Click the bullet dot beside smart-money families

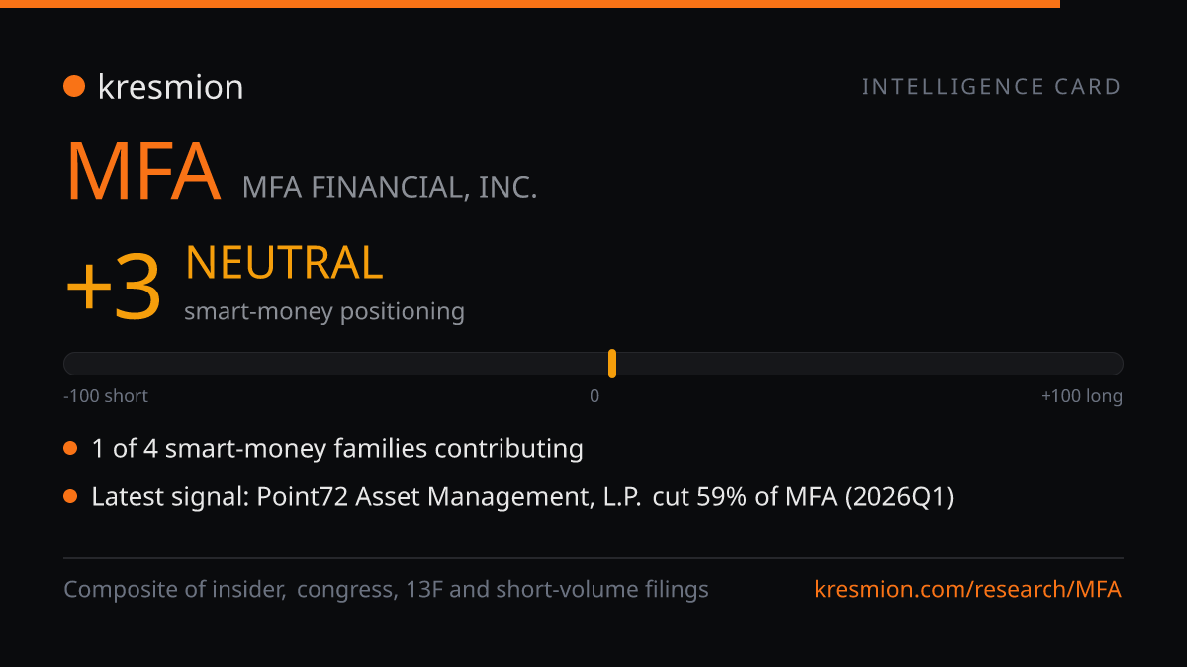point(70,449)
